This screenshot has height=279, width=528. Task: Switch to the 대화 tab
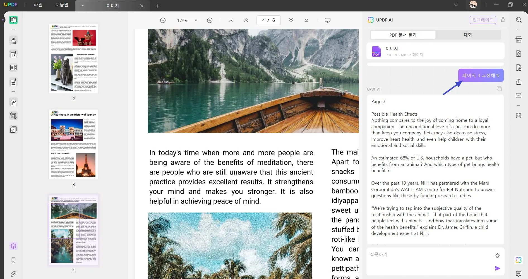[468, 35]
